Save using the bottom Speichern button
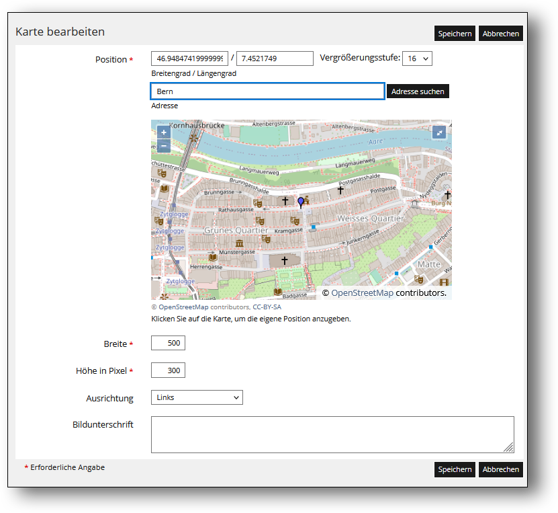558x513 pixels. click(x=455, y=469)
